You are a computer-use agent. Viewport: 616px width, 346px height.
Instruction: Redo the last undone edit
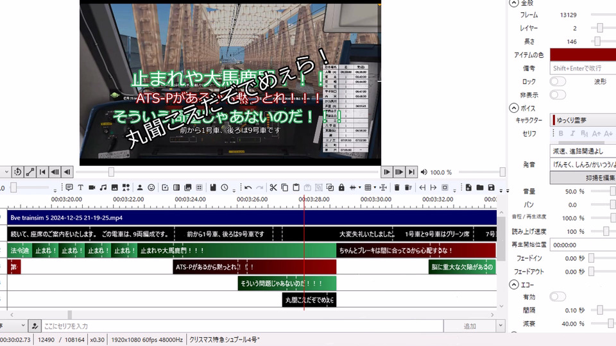(x=259, y=188)
